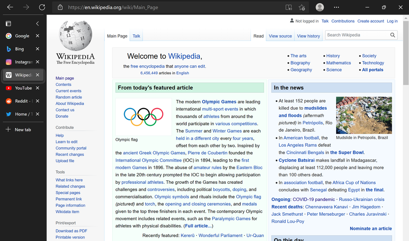The height and width of the screenshot is (241, 409).
Task: Select the Read tab
Action: pyautogui.click(x=258, y=36)
